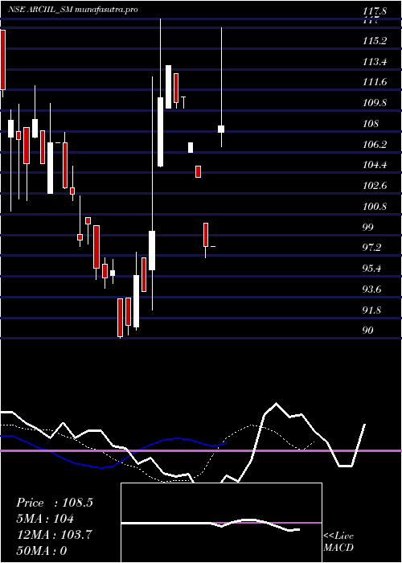Image resolution: width=402 pixels, height=563 pixels.
Task: Select the 115.2 price axis label
Action: point(375,41)
